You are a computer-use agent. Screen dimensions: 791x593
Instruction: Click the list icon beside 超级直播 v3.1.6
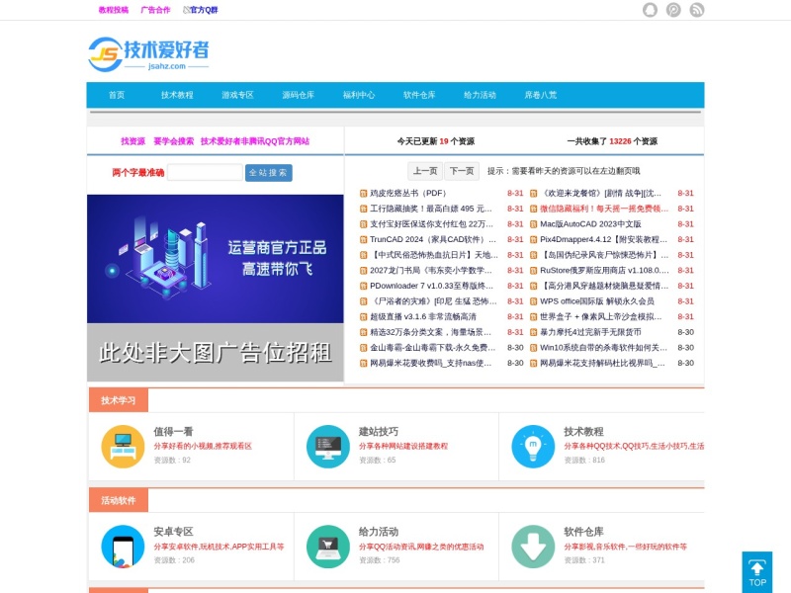pos(363,316)
